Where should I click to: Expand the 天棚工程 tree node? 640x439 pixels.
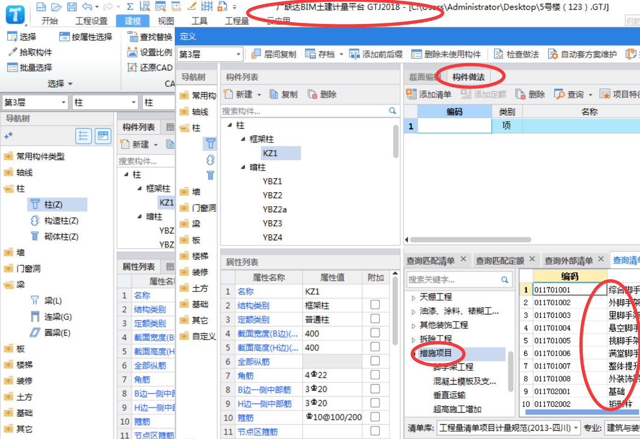414,297
